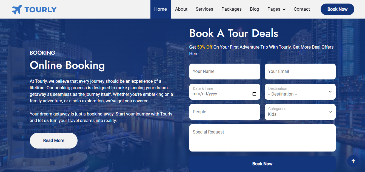Open the Destination dropdown
365x172 pixels.
tap(300, 92)
